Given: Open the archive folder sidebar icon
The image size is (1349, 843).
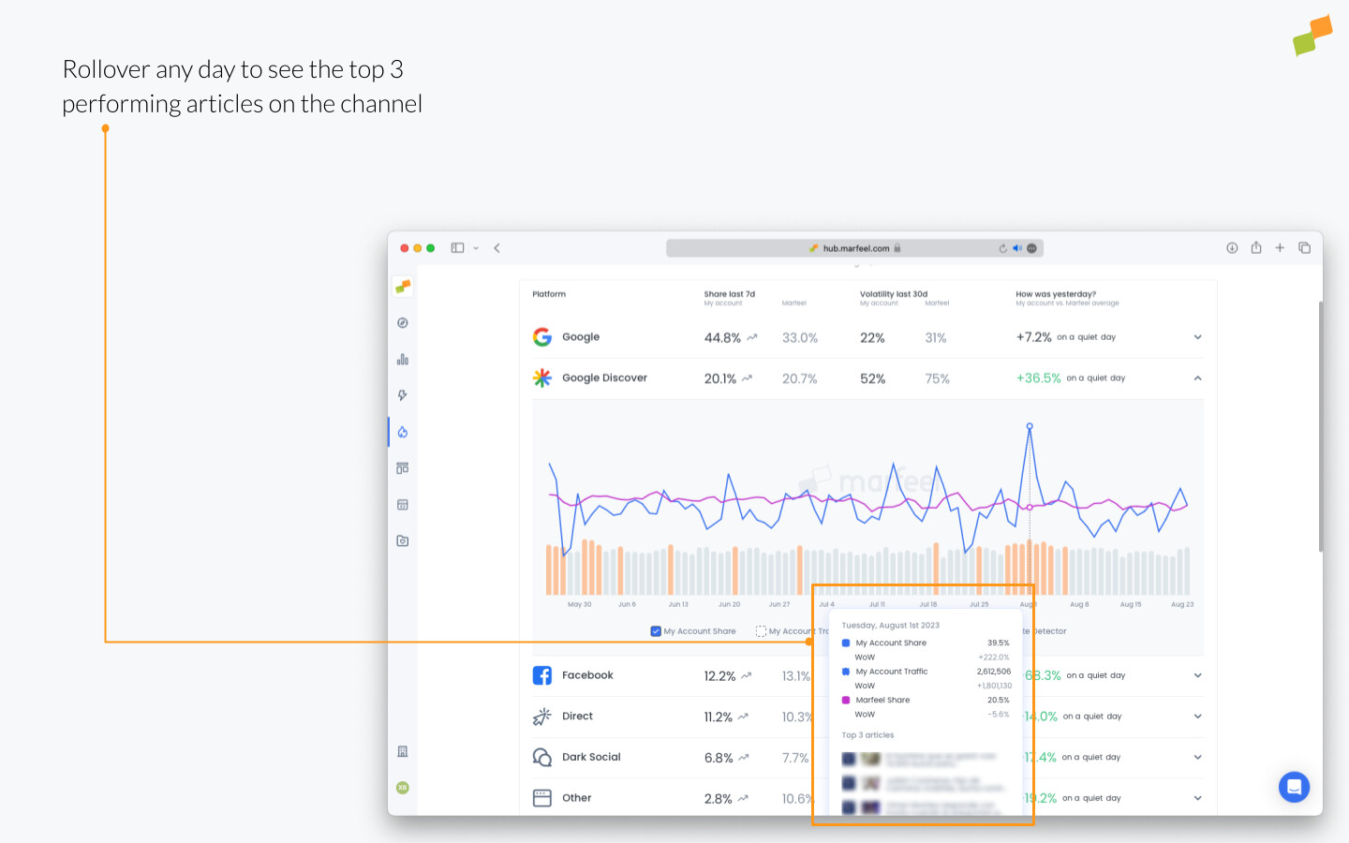Looking at the screenshot, I should [x=402, y=540].
